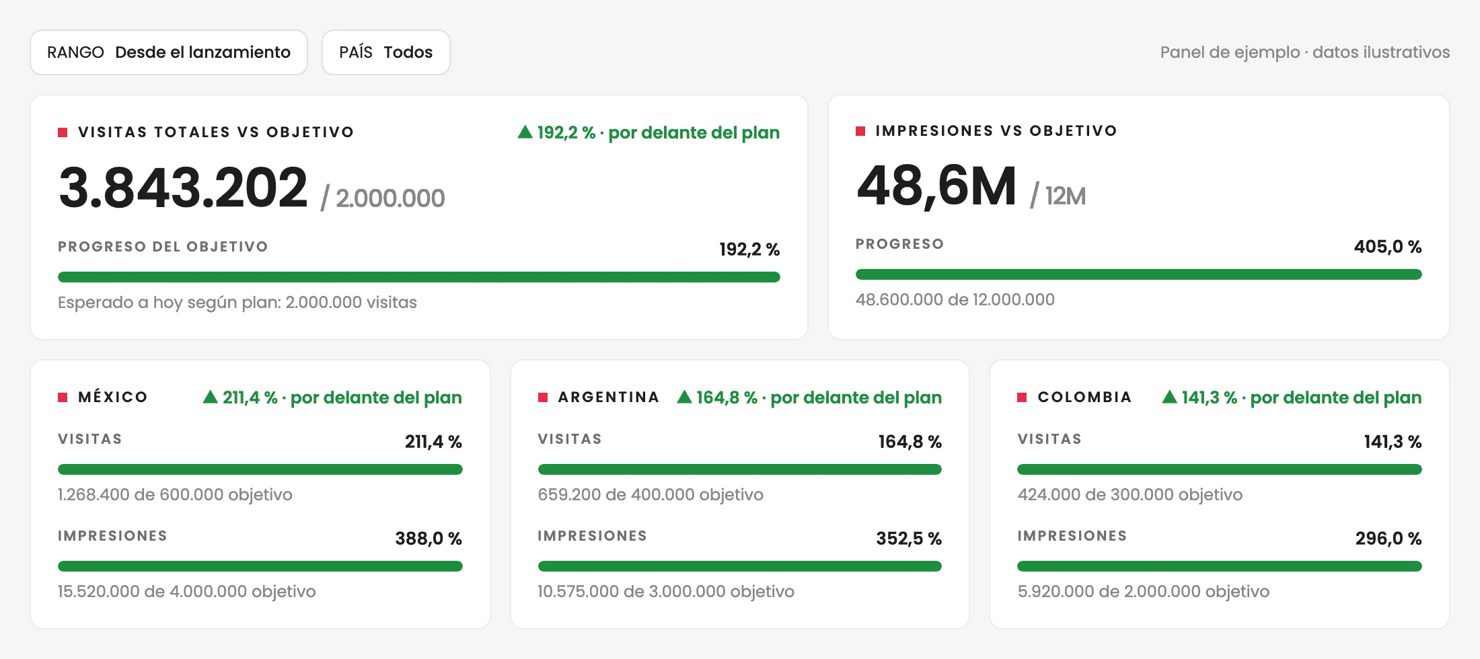Click México Impresiones progress bar
1480x659 pixels.
click(x=260, y=566)
